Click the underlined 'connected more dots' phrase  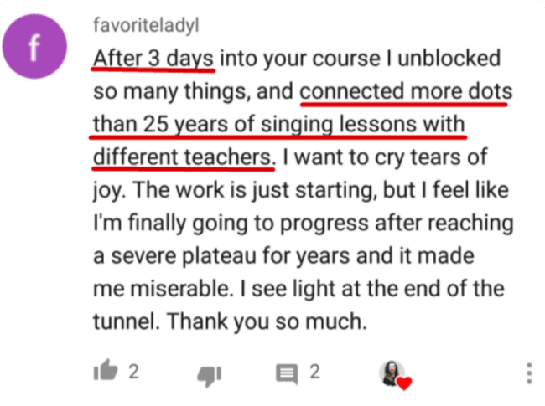(406, 91)
